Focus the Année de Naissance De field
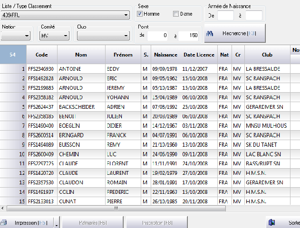300x228 pixels. click(225, 16)
